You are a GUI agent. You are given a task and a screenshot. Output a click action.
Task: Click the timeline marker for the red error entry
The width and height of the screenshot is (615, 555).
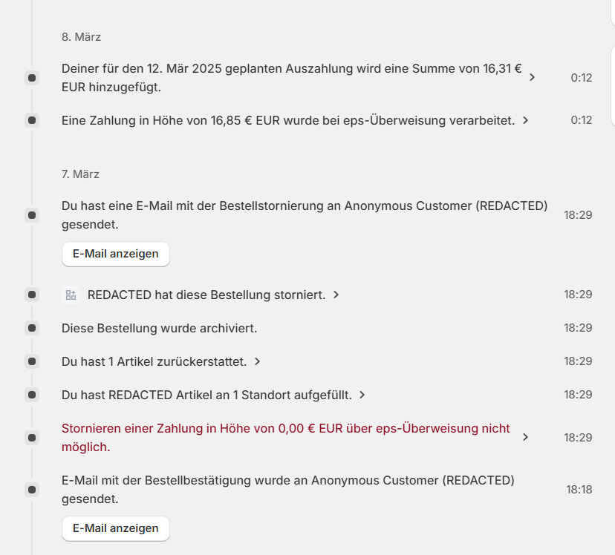[x=32, y=438]
